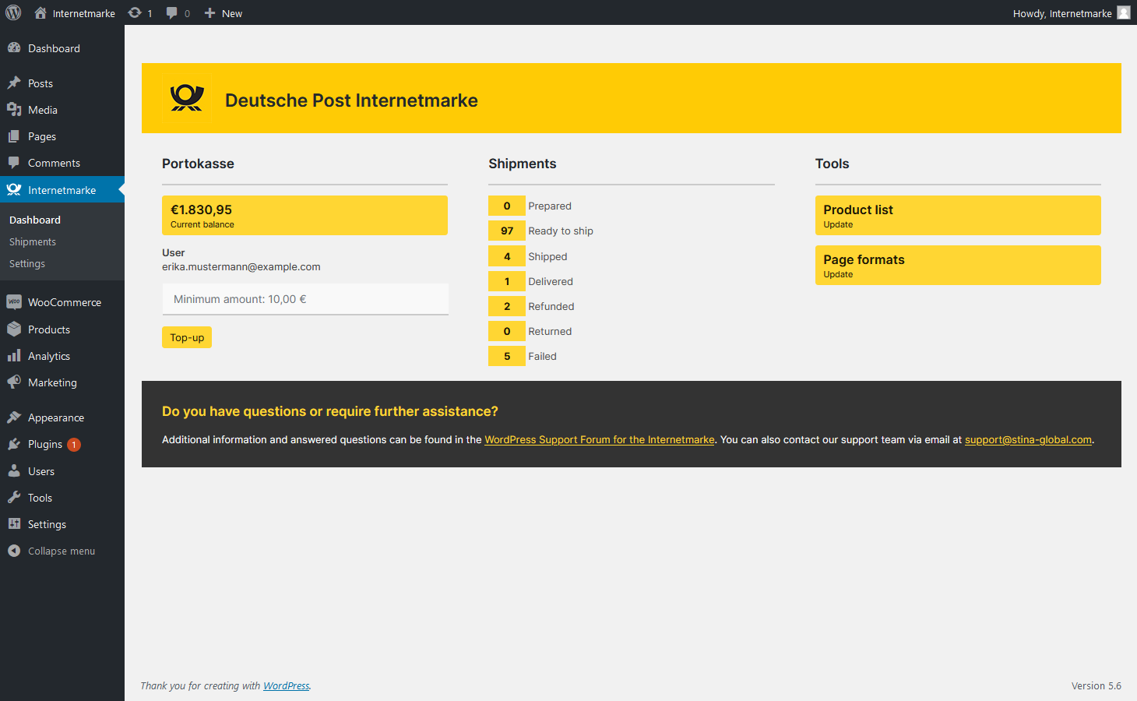Focus the Minimum amount input field
1137x701 pixels.
[305, 299]
